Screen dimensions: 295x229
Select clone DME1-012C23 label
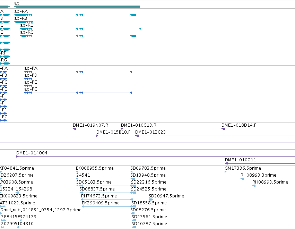[150, 132]
